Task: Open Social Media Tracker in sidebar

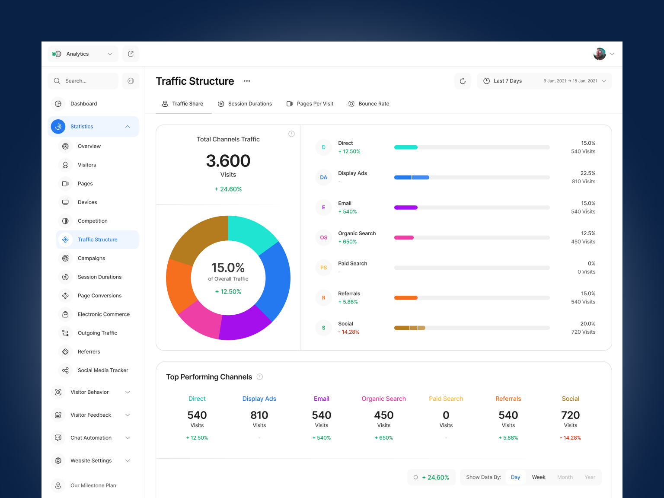Action: [103, 370]
